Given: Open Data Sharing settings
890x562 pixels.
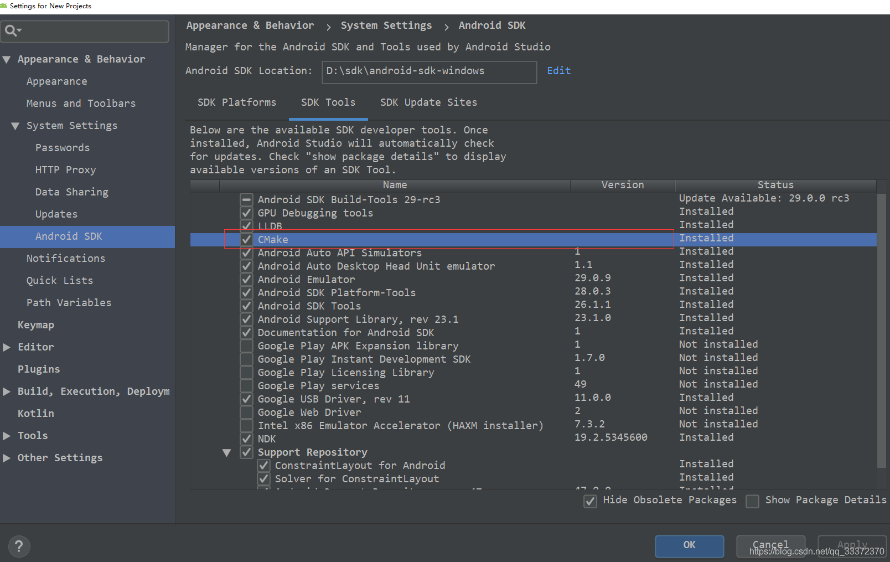Looking at the screenshot, I should [72, 192].
